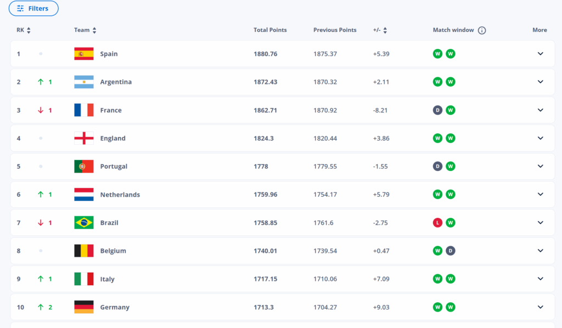
Task: Open the Portugal team link
Action: tap(114, 166)
